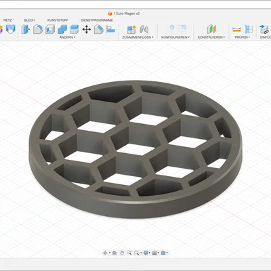Click first greyed Konfigurieren icon

(172, 28)
